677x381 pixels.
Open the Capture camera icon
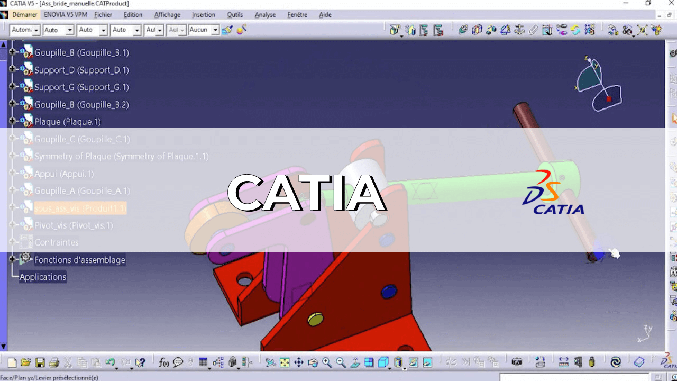(517, 362)
